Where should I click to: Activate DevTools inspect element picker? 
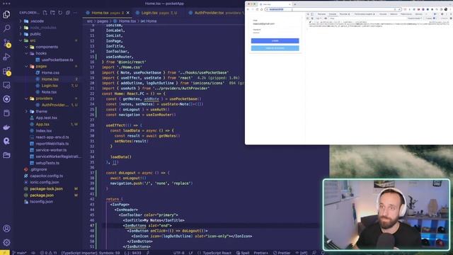tap(308, 14)
